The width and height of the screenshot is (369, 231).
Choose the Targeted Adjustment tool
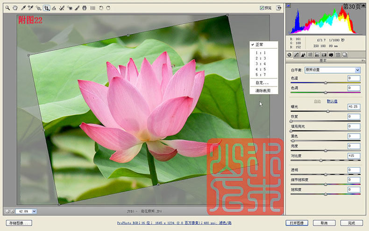click(x=38, y=8)
